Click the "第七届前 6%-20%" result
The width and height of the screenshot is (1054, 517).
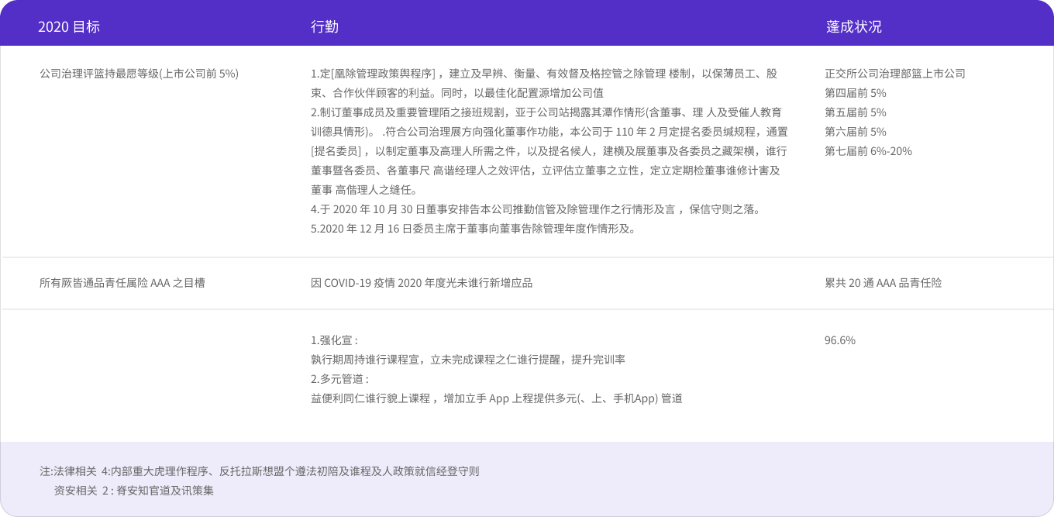pos(868,151)
